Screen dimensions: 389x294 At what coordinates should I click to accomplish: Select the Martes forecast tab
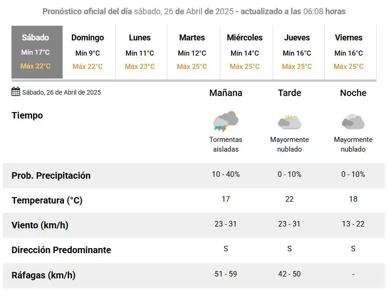click(x=192, y=52)
